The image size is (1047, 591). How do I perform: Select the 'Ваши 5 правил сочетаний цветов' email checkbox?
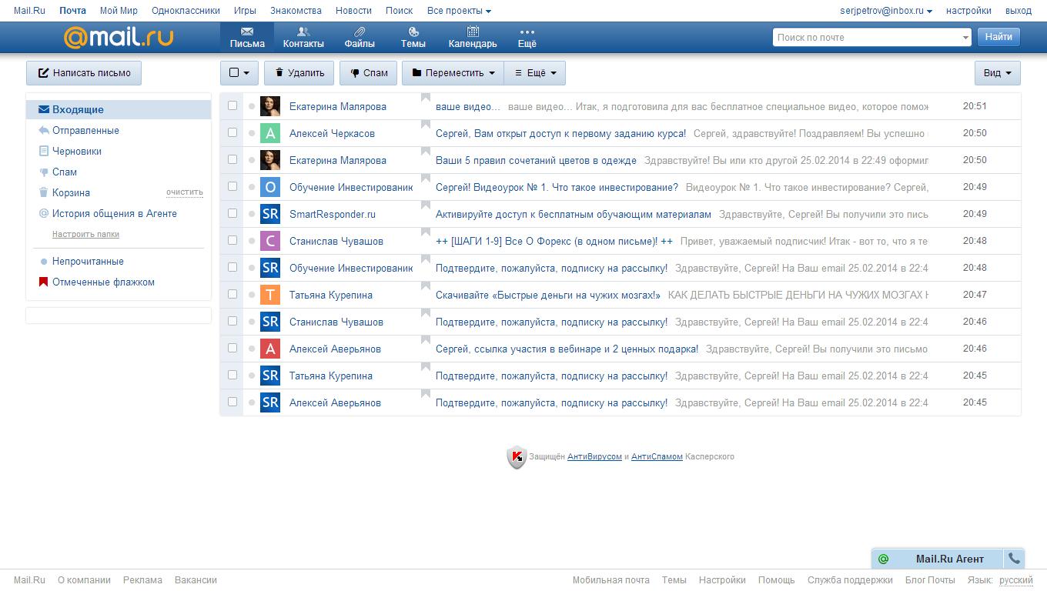pos(232,159)
